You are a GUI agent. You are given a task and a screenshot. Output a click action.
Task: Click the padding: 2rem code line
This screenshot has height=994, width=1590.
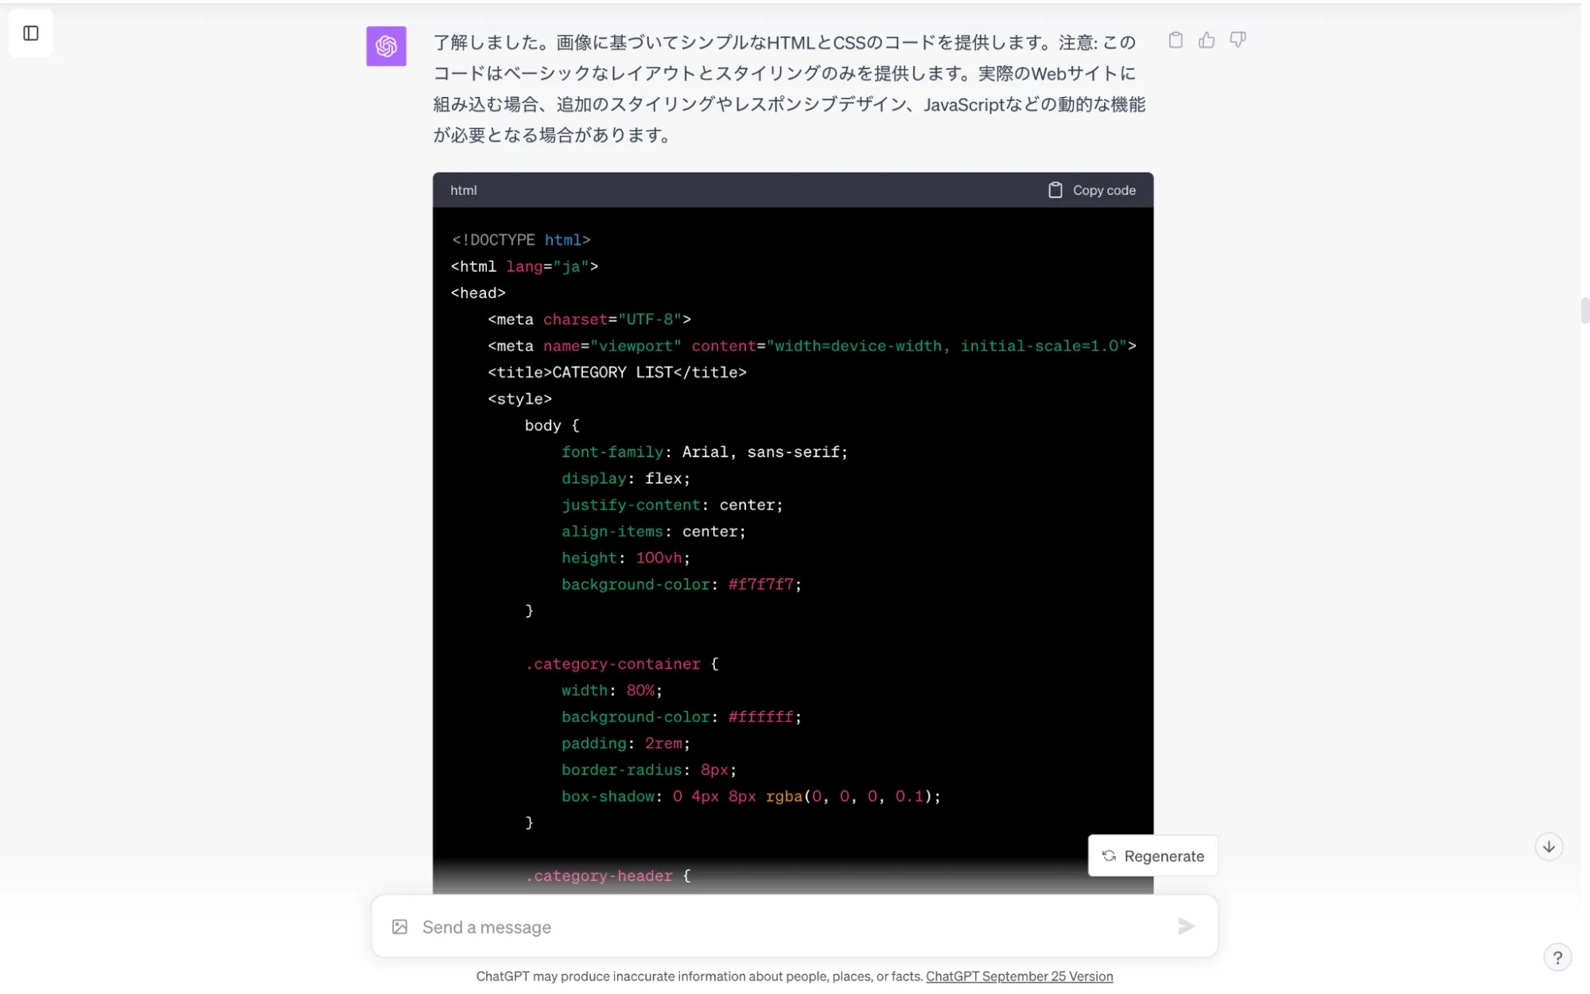[626, 744]
